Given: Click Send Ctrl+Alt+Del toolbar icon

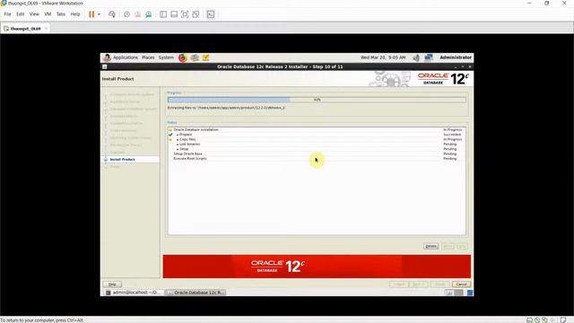Looking at the screenshot, I should (112, 14).
